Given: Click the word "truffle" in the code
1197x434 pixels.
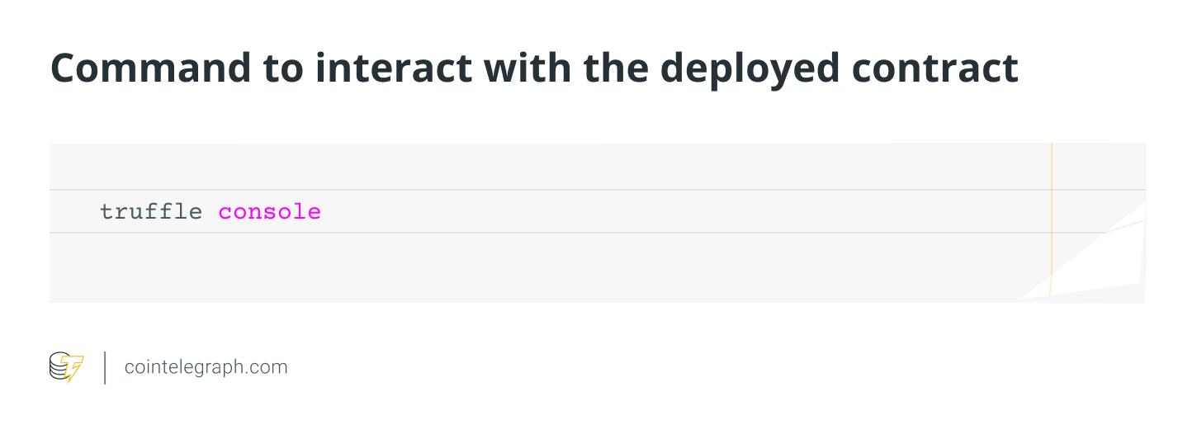Looking at the screenshot, I should (x=150, y=212).
